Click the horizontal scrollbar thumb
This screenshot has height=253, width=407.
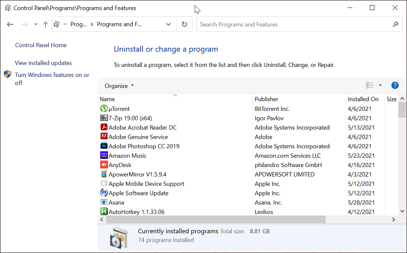[216, 219]
